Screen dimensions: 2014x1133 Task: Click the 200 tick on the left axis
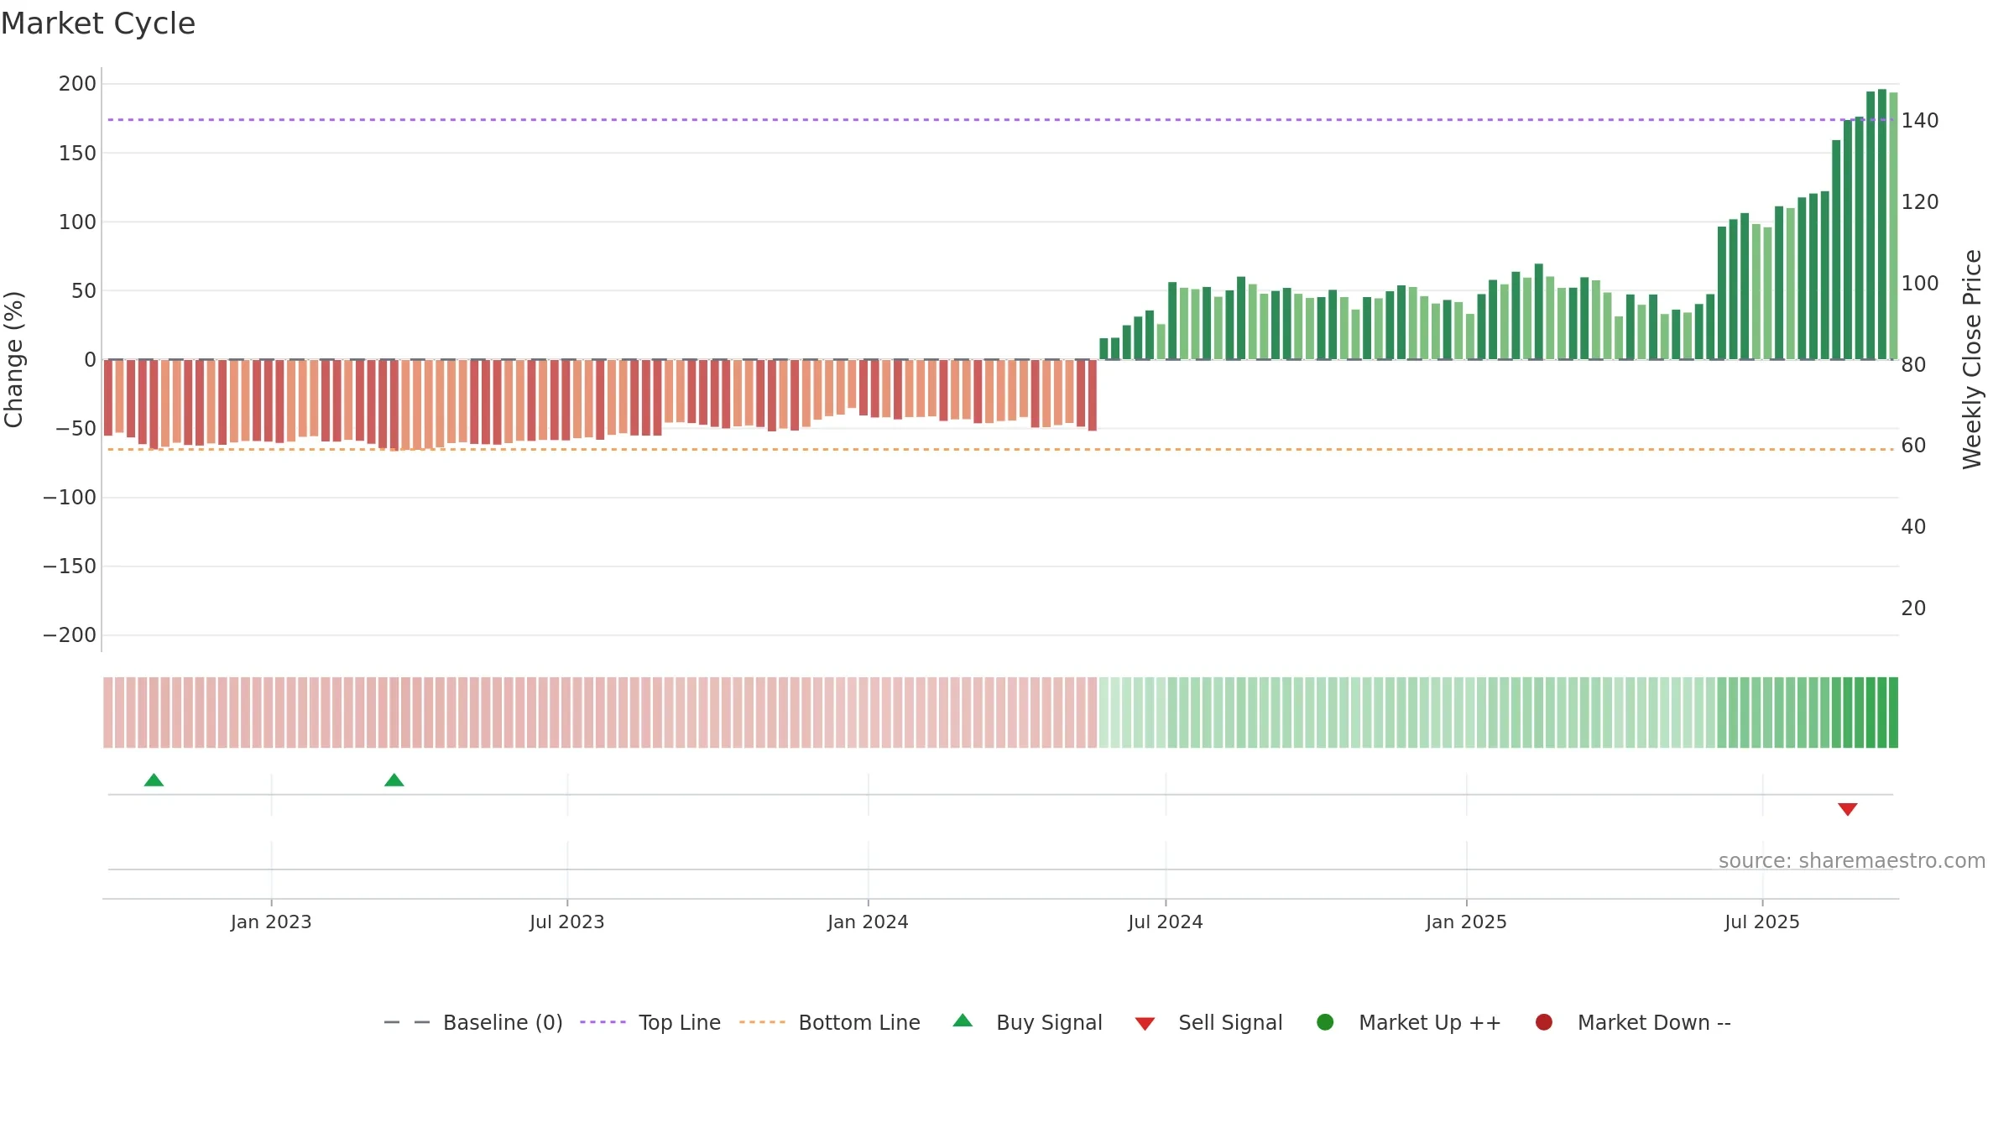77,84
